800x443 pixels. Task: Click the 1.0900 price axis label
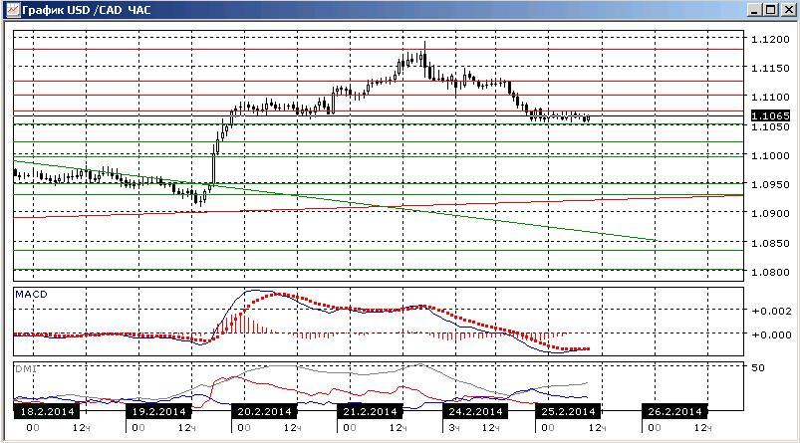coord(770,214)
